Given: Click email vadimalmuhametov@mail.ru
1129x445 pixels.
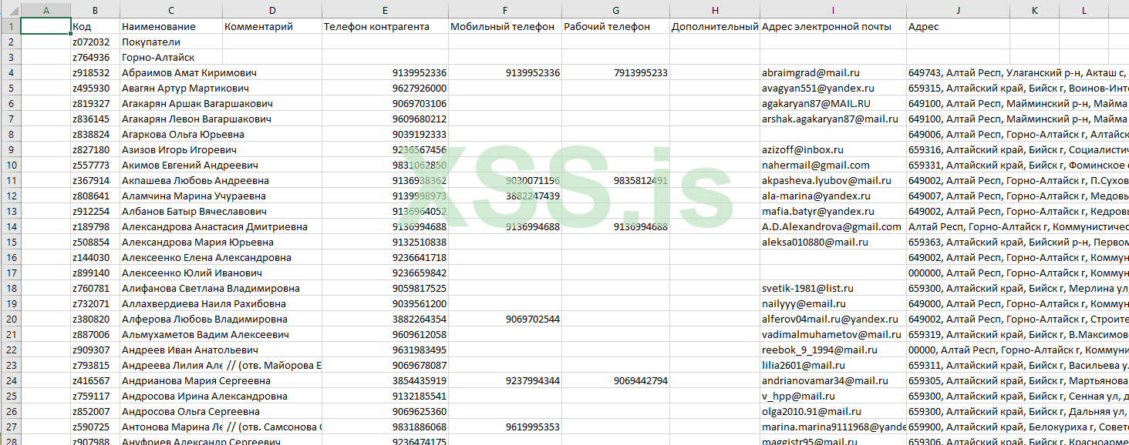Looking at the screenshot, I should (x=833, y=334).
